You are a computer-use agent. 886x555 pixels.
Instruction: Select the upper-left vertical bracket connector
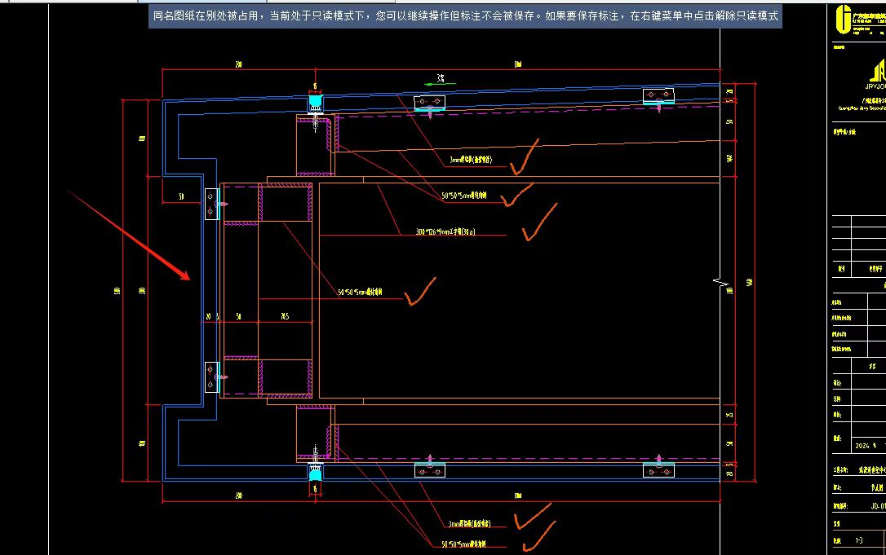211,204
